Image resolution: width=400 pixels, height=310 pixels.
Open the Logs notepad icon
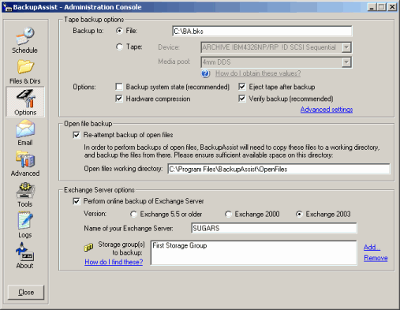(x=25, y=221)
